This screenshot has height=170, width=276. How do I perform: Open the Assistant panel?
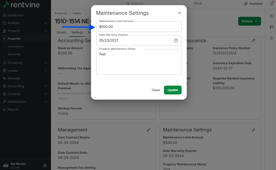click(x=253, y=4)
